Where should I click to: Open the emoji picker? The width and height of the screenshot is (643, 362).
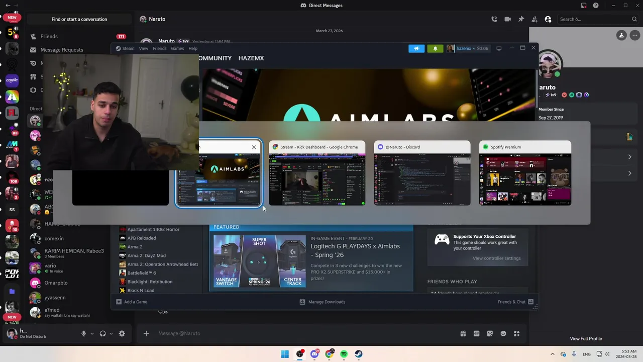[x=503, y=333]
